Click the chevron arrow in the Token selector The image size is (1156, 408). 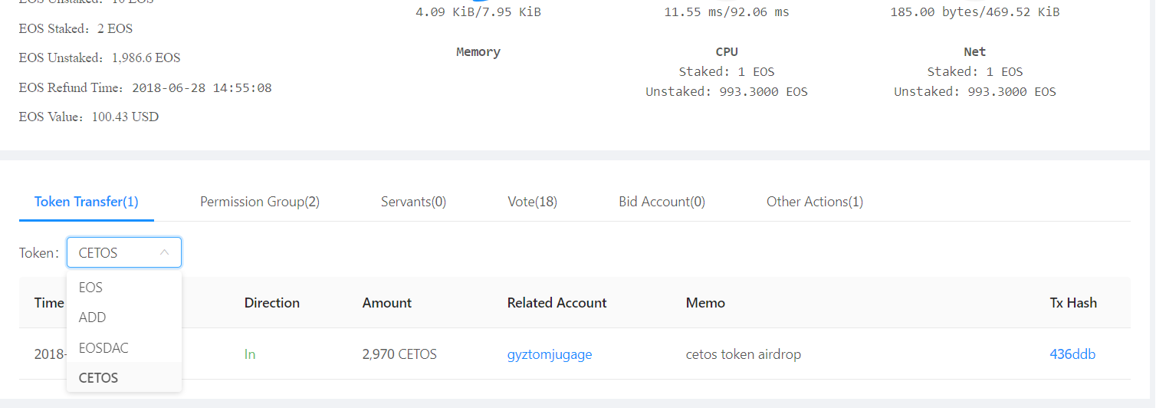(x=164, y=252)
